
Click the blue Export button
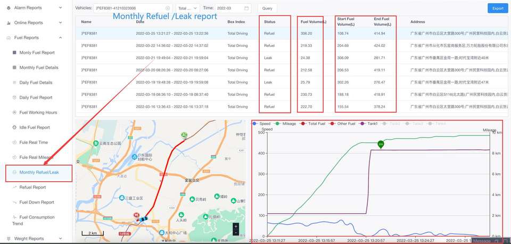point(498,8)
